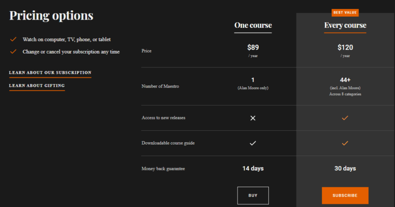Screen dimensions: 395x207
Task: Open the Learn About Our Subscription link
Action: tap(50, 73)
